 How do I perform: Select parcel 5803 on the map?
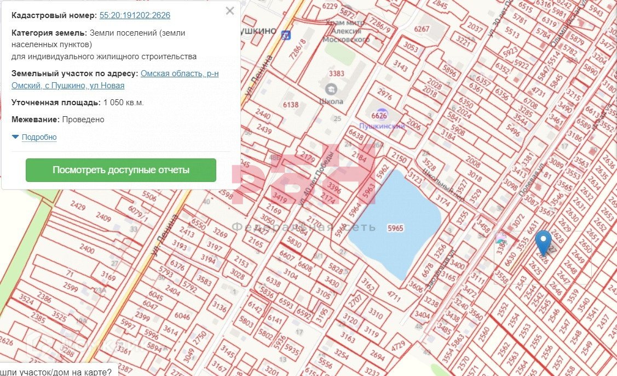[x=246, y=322]
